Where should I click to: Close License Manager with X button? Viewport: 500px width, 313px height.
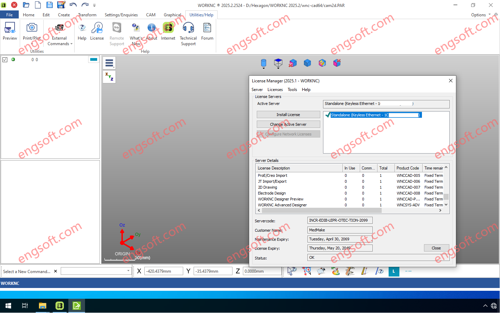pyautogui.click(x=451, y=81)
